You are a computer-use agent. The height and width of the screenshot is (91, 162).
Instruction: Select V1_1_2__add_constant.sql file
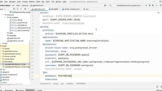(x=21, y=30)
